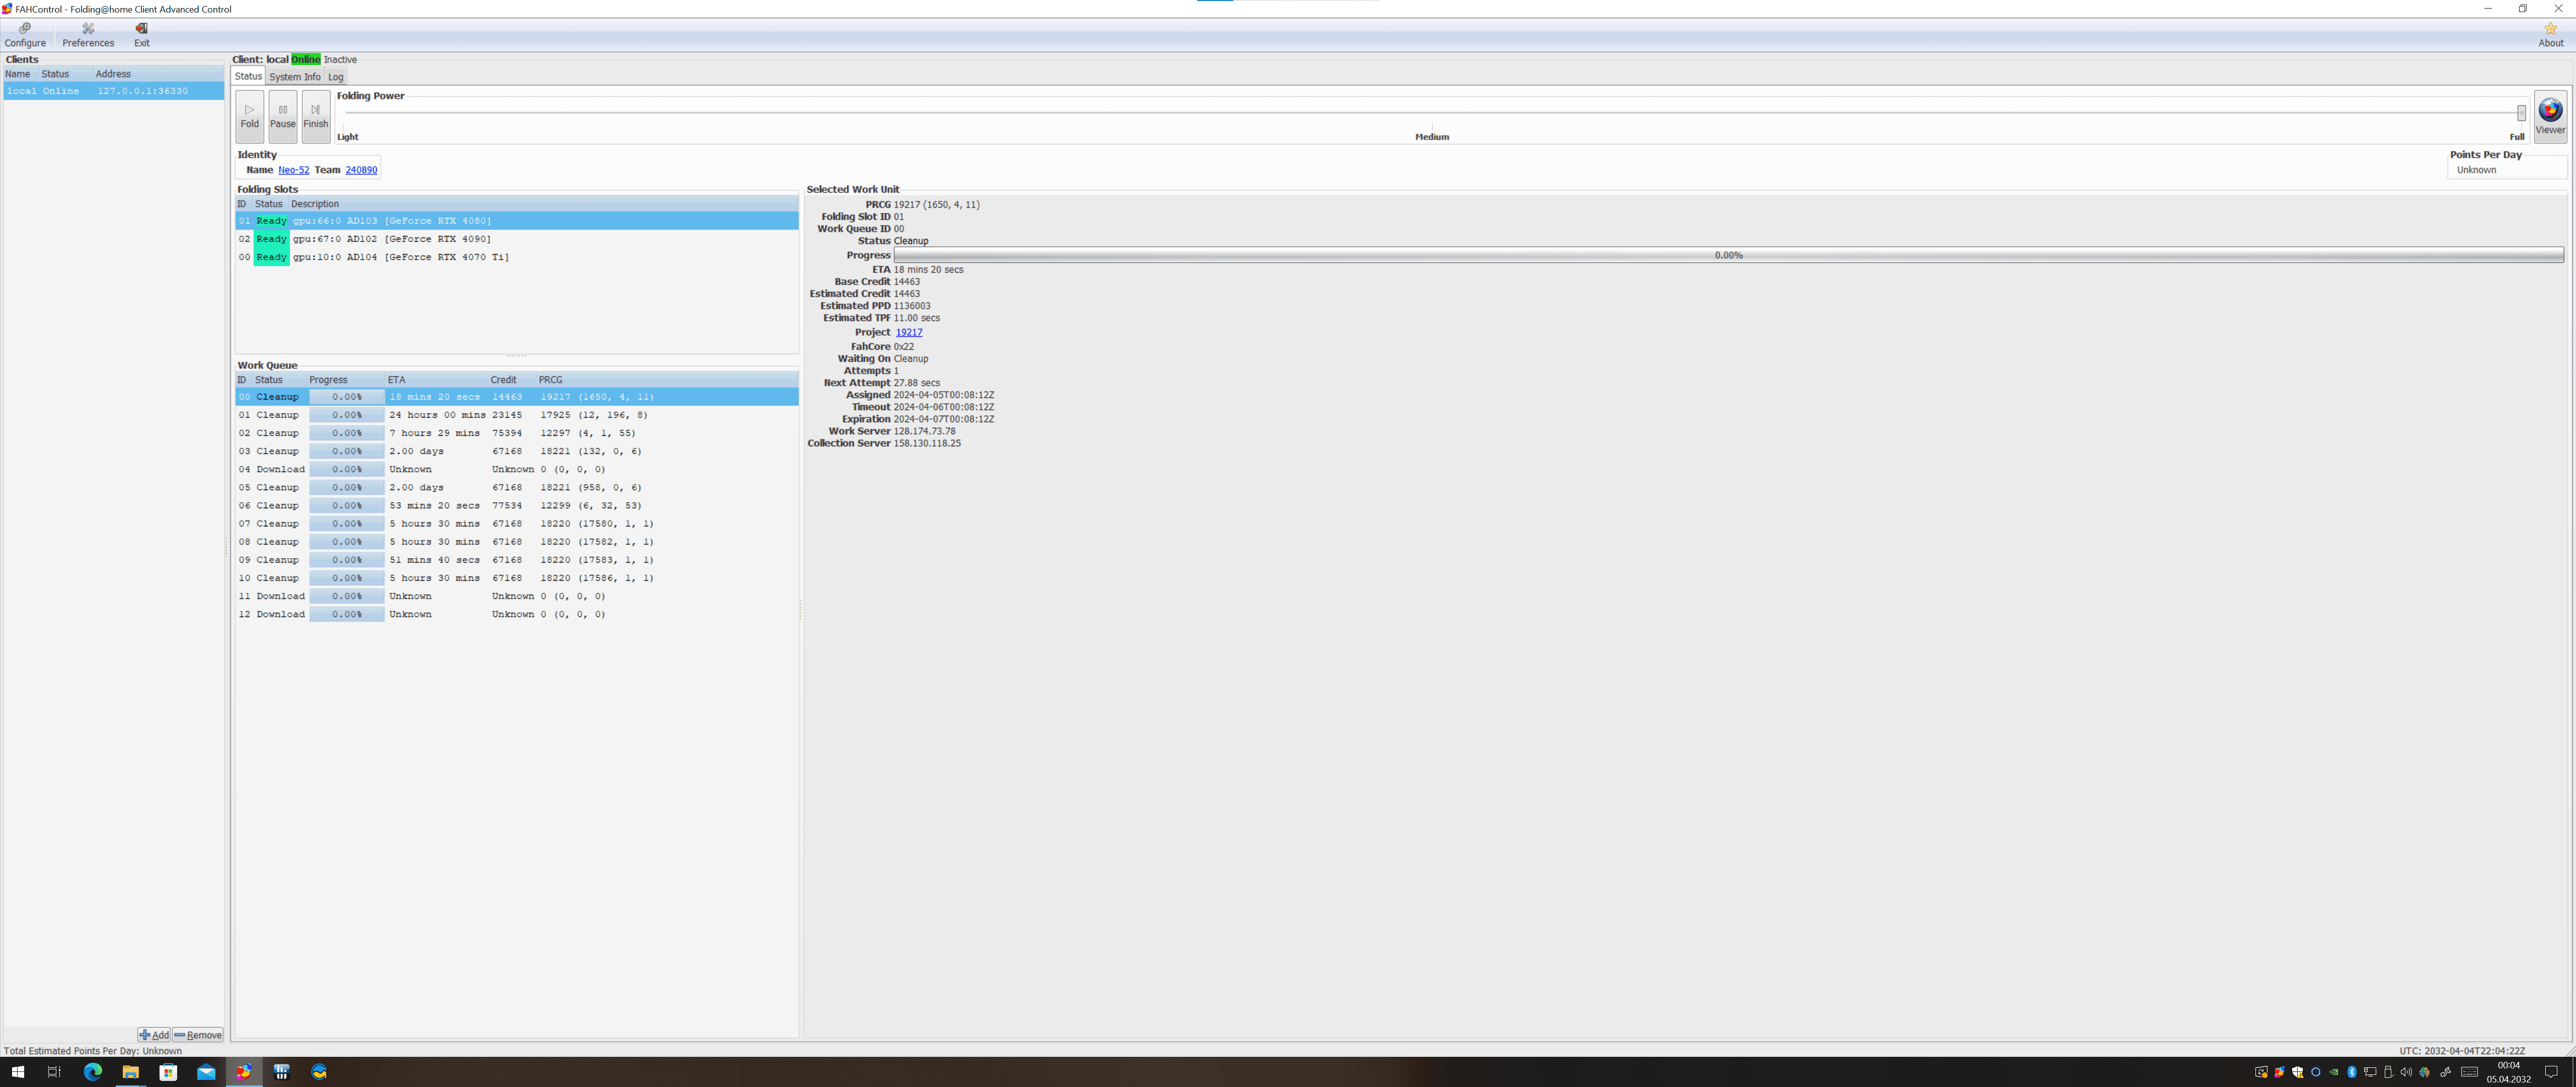The width and height of the screenshot is (2576, 1087).
Task: Set Folding Power slider handle at Full
Action: (2521, 113)
